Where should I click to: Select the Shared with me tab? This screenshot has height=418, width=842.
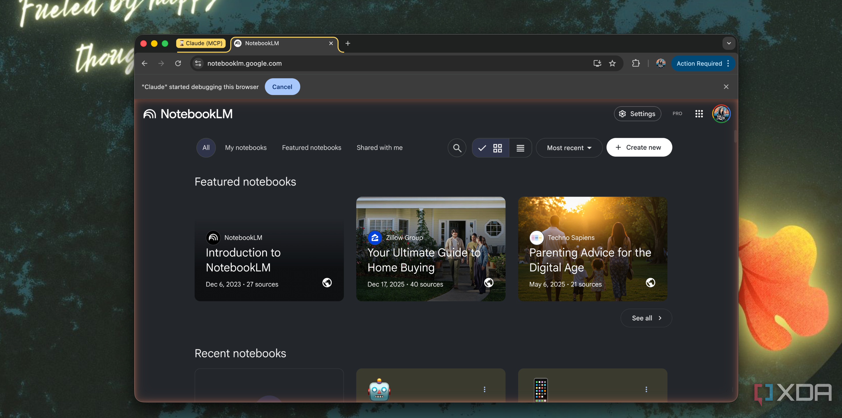click(380, 148)
